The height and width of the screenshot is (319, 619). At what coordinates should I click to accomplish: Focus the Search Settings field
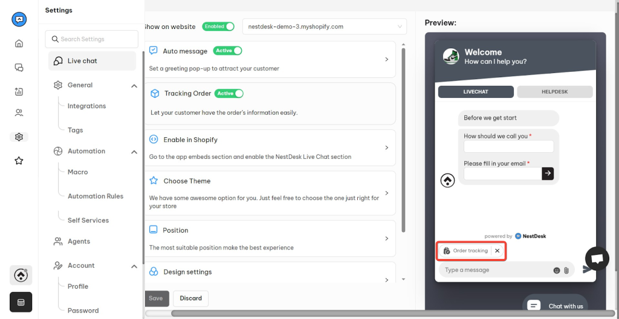click(x=92, y=39)
